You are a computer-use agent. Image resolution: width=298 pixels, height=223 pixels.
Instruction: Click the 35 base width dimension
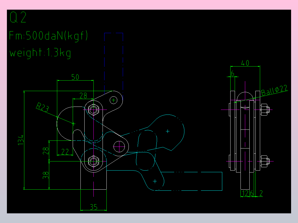point(94,207)
